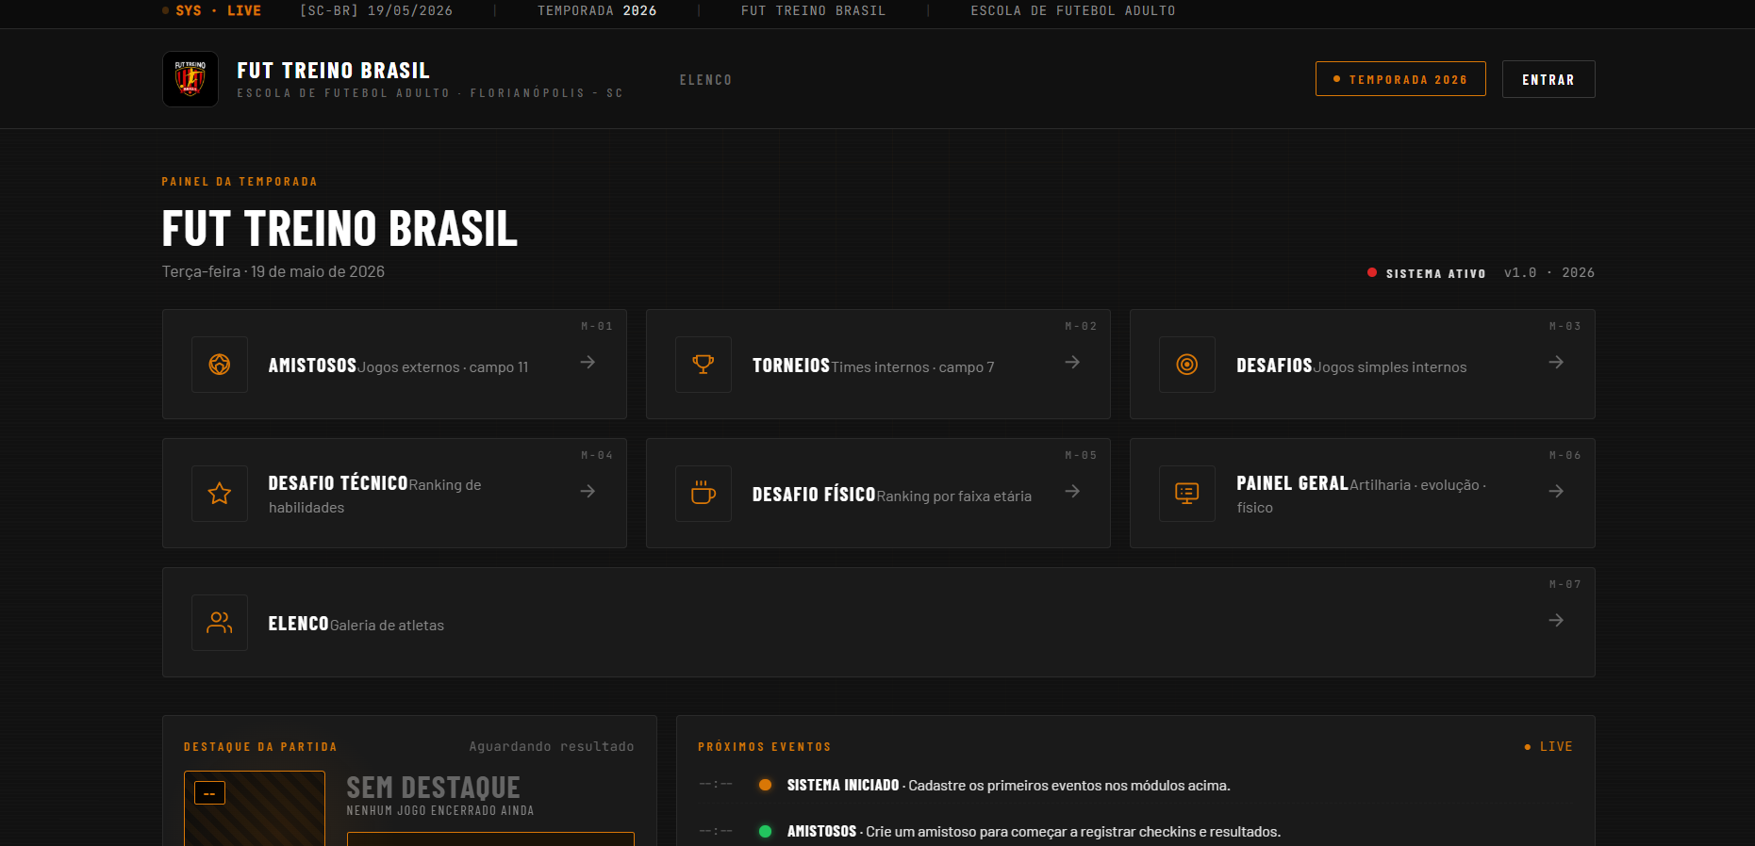Viewport: 1755px width, 846px height.
Task: Click the M-03 module code
Action: click(x=1565, y=326)
